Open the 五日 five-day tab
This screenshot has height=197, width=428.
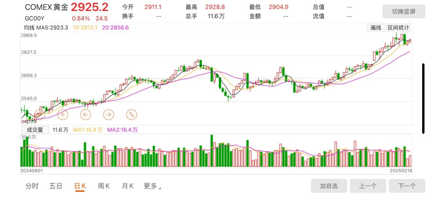(x=56, y=186)
